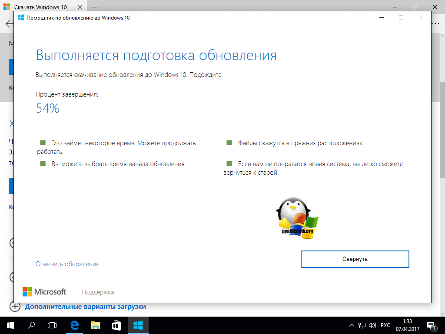Click the Microsoft logo in the dialog footer
The width and height of the screenshot is (445, 334).
(x=44, y=292)
